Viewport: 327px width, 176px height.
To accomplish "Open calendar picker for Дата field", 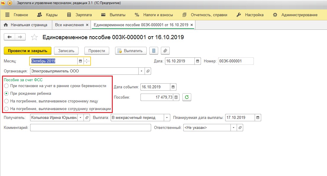I will coord(197,61).
